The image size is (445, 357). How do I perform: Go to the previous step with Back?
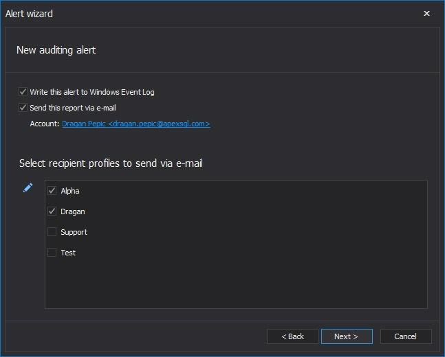[x=292, y=336]
